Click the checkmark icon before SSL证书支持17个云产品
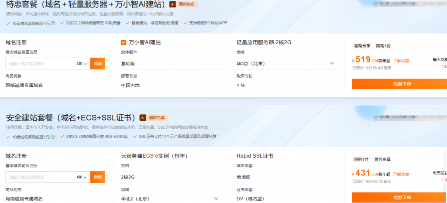Image resolution: width=447 pixels, height=203 pixels. tap(135, 136)
